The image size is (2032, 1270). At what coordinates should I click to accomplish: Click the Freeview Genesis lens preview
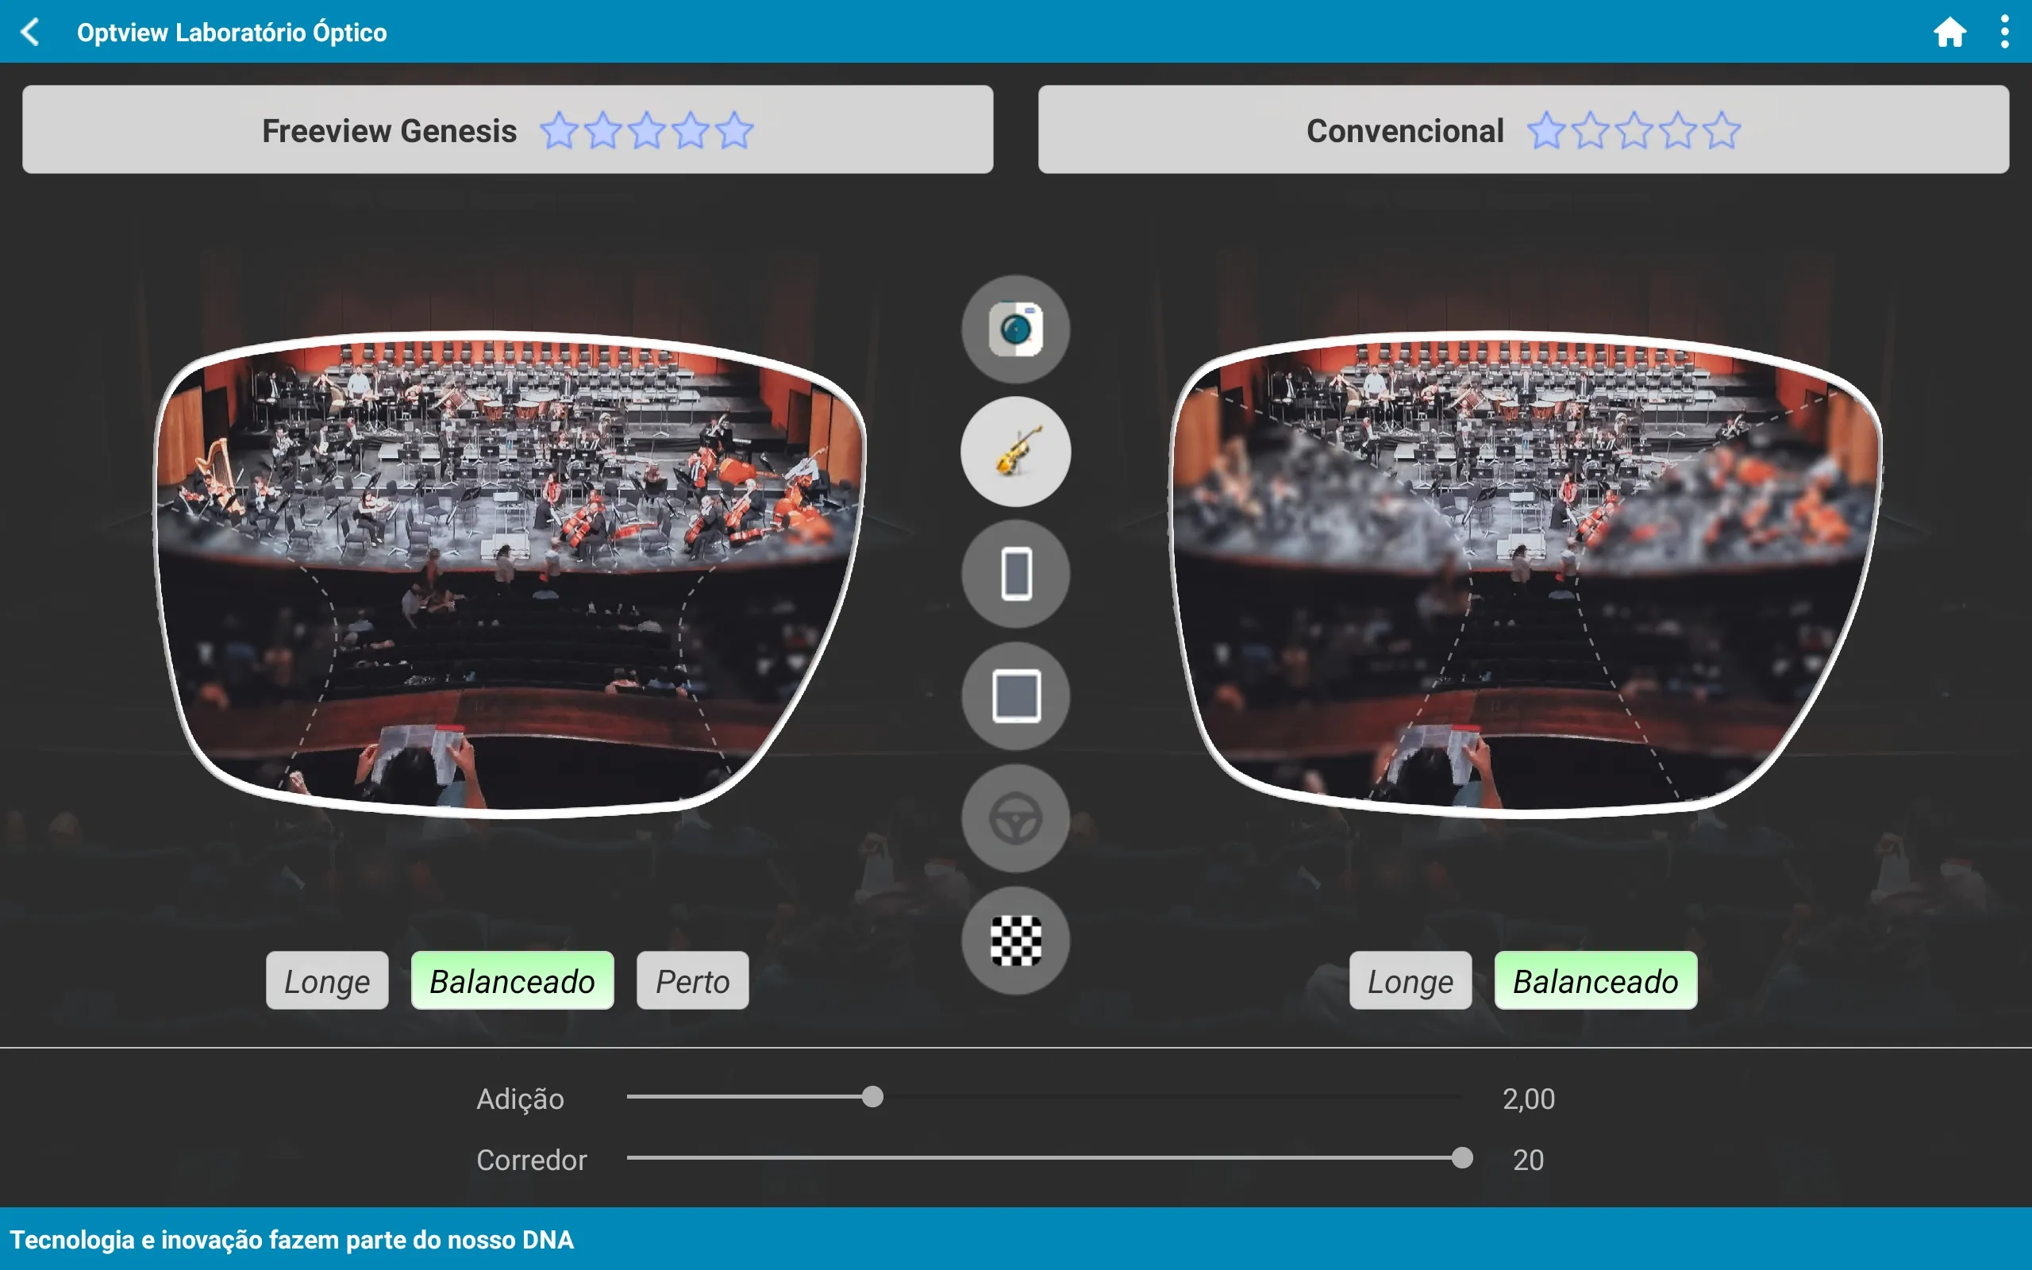(x=510, y=575)
